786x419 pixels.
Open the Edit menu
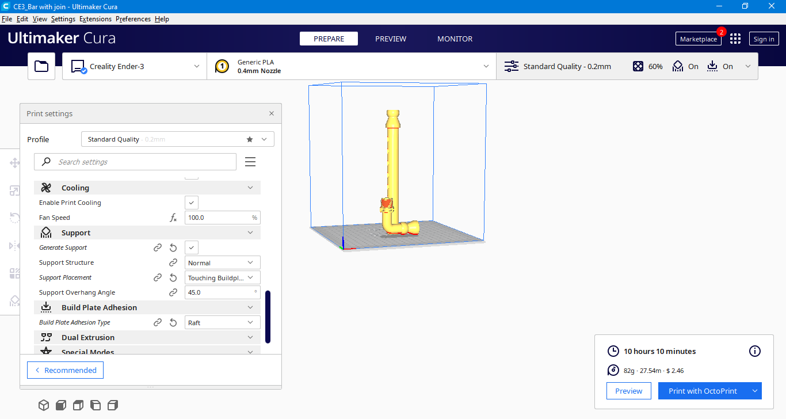[22, 19]
